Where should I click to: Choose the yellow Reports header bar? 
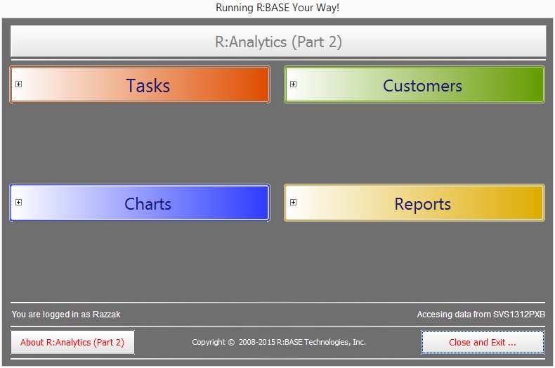pyautogui.click(x=422, y=203)
